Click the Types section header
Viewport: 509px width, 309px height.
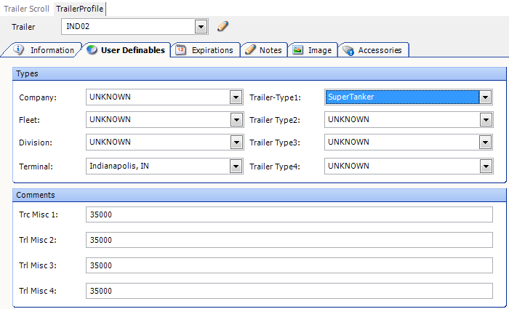(x=260, y=73)
